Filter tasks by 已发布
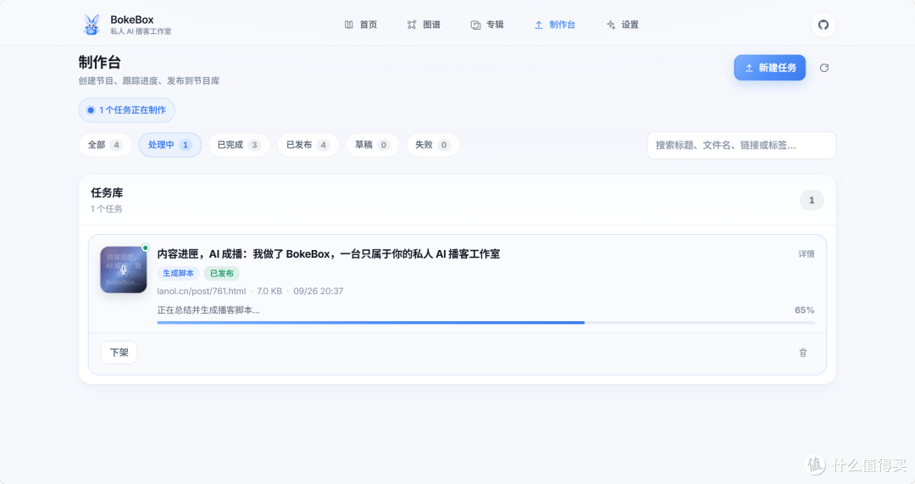915x484 pixels. coord(308,145)
